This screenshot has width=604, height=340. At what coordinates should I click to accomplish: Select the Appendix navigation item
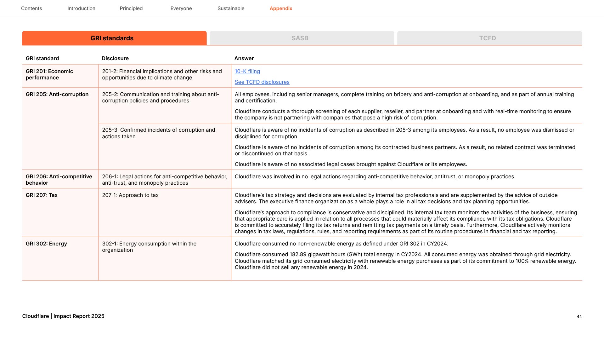click(x=281, y=9)
